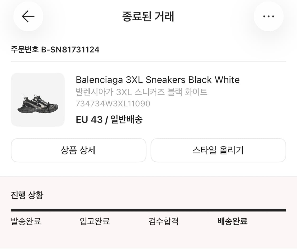Screen dimensions: 297x249
Task: Tap the bold 배송완료 delivery status
Action: (232, 222)
